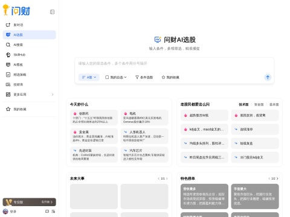Go to next page in 特色榜单
Image resolution: width=290 pixels, height=217 pixels.
coord(277,178)
